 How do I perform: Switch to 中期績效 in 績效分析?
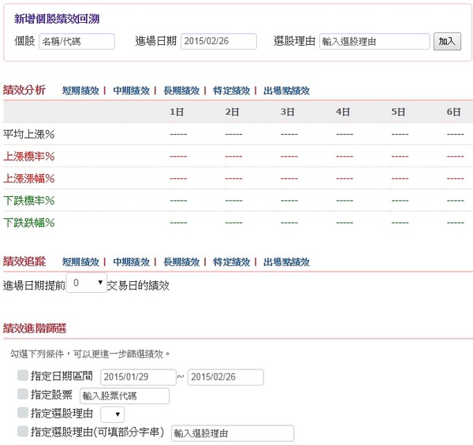click(x=131, y=91)
